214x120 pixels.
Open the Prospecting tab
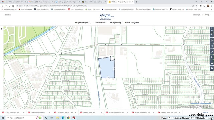pyautogui.click(x=115, y=23)
